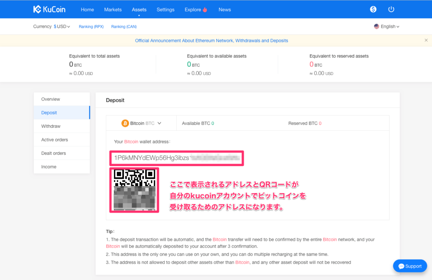The height and width of the screenshot is (280, 432).
Task: Go to the Markets page
Action: pyautogui.click(x=113, y=10)
